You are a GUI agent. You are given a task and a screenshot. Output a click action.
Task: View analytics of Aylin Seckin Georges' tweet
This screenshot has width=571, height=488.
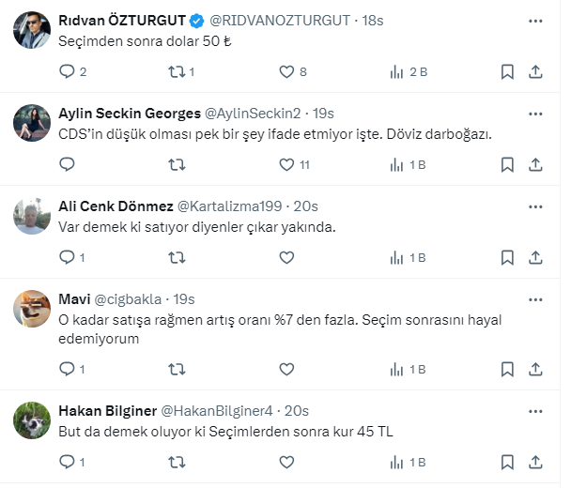coord(395,164)
